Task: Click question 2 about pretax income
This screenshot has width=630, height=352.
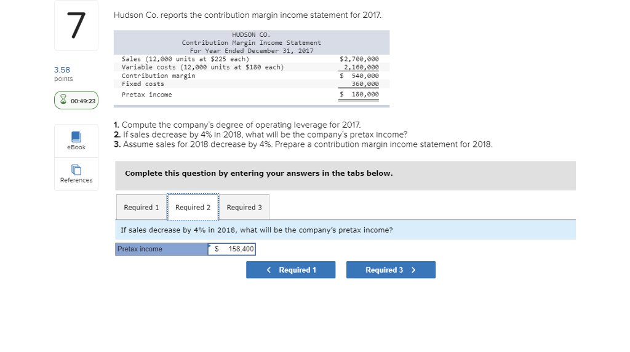Action: (260, 135)
